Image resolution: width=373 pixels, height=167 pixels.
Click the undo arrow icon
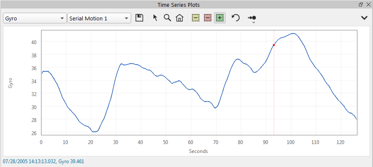coord(235,18)
